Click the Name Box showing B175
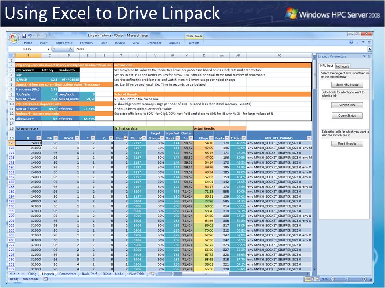This screenshot has width=385, height=288. (x=27, y=49)
